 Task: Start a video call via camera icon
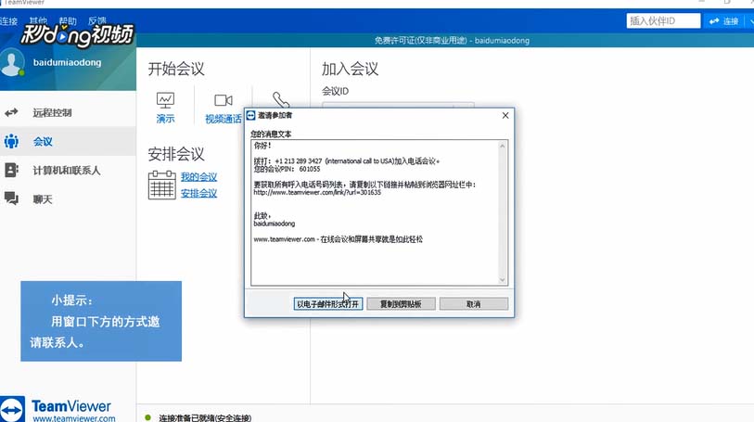click(x=224, y=100)
